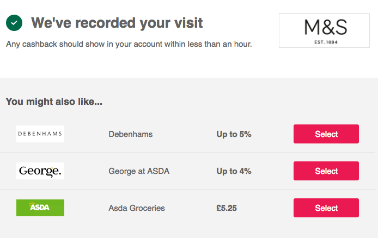Click the We've recorded your visit heading
This screenshot has height=238, width=378.
[x=117, y=23]
